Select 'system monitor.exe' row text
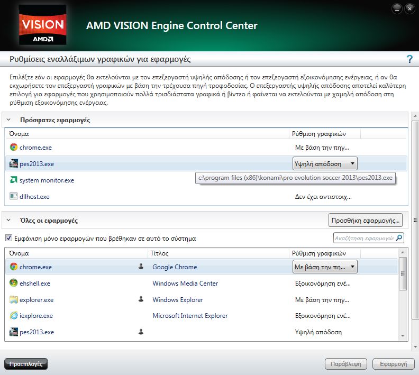The image size is (419, 375). [x=47, y=180]
